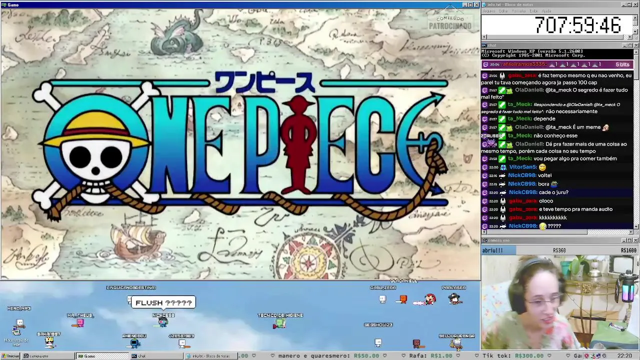Click the goal progress bar labeled abriu!!!
The image size is (640, 360).
click(560, 250)
